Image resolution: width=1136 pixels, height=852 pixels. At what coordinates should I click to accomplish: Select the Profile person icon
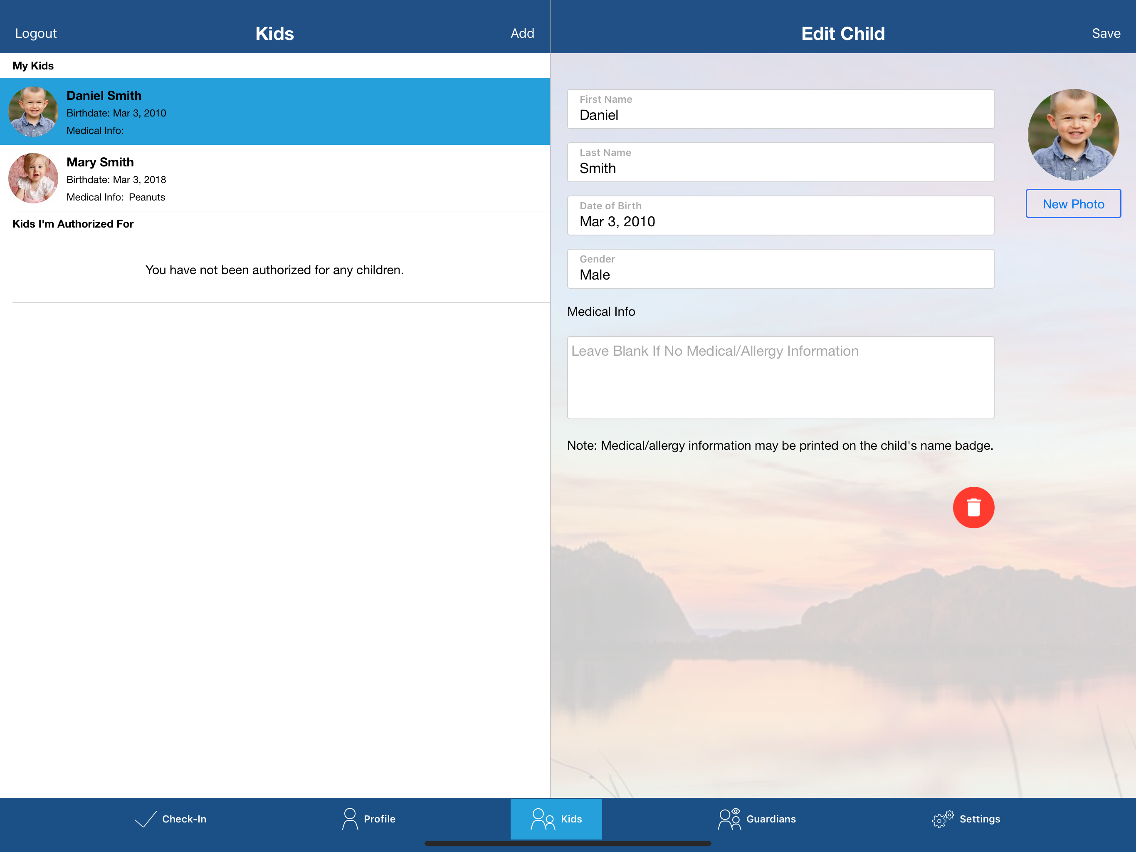[x=350, y=819]
